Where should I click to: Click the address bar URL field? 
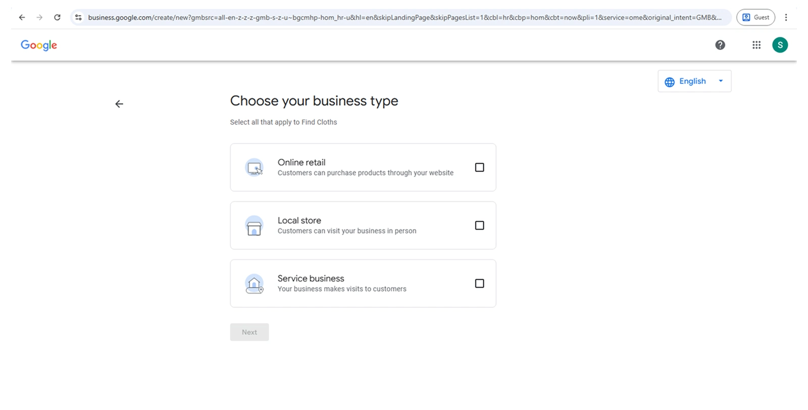[x=404, y=17]
